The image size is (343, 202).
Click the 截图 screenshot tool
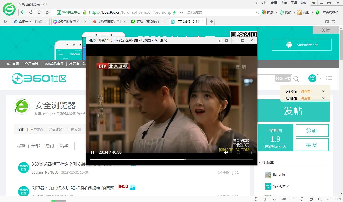(x=303, y=12)
